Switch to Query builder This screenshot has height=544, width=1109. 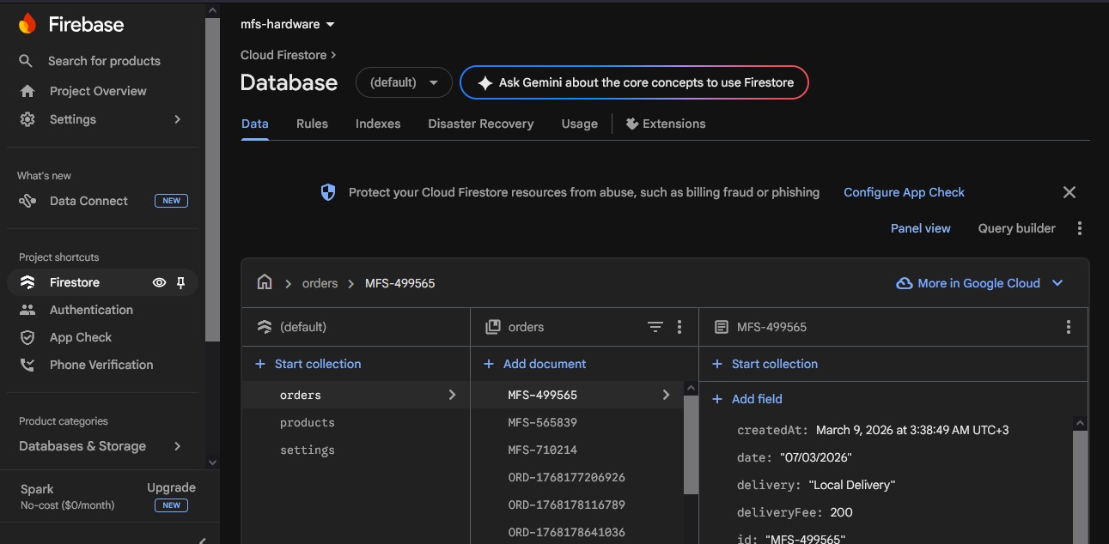[1017, 228]
